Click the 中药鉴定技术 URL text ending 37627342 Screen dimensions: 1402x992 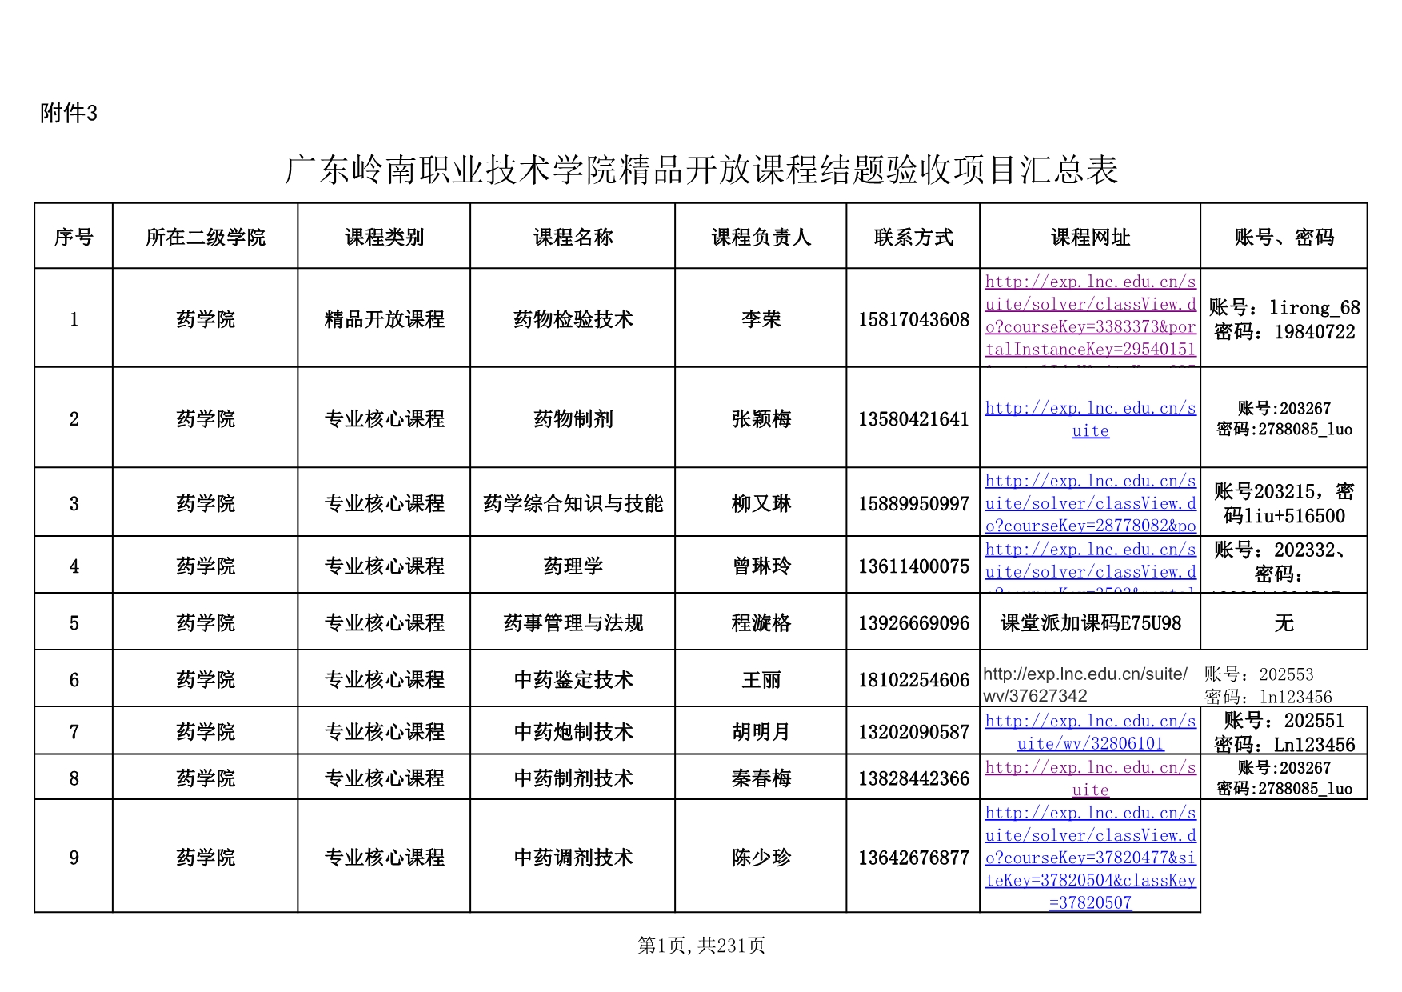1085,685
